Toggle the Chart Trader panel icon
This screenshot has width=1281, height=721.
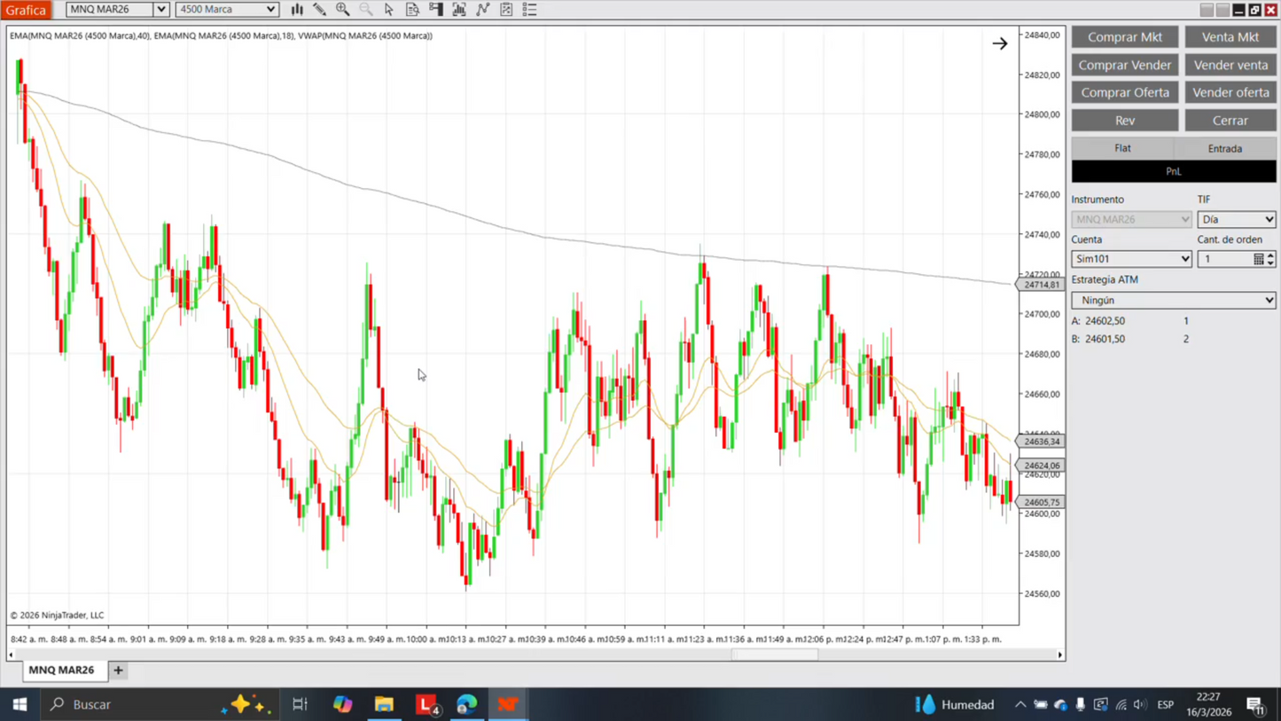[436, 10]
